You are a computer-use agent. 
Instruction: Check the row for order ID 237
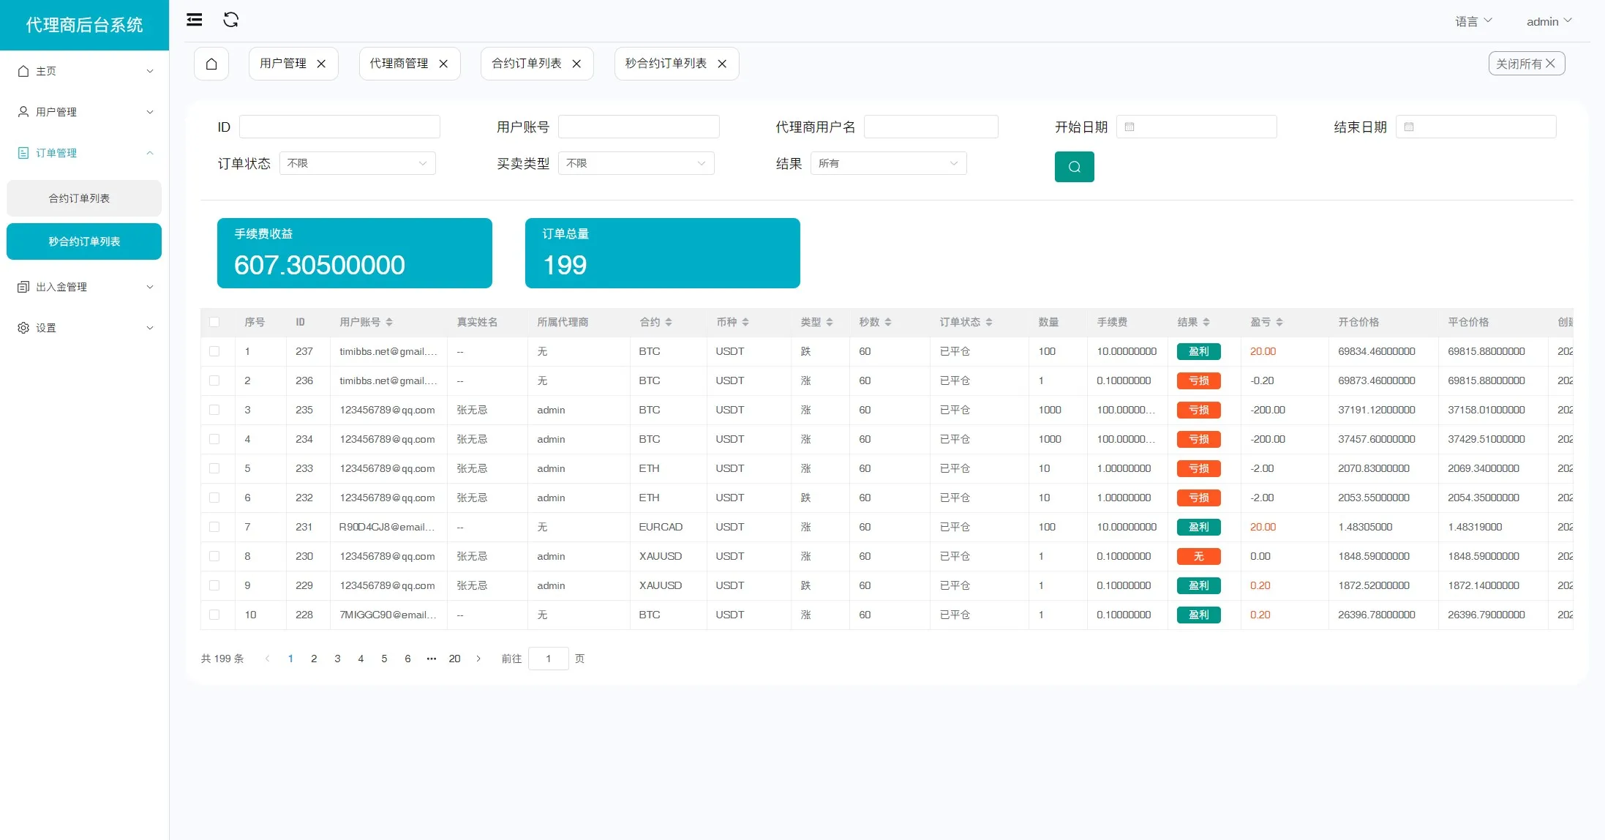(214, 351)
